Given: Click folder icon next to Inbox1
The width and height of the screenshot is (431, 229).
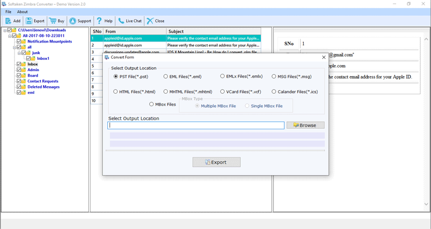Looking at the screenshot, I should (33, 59).
